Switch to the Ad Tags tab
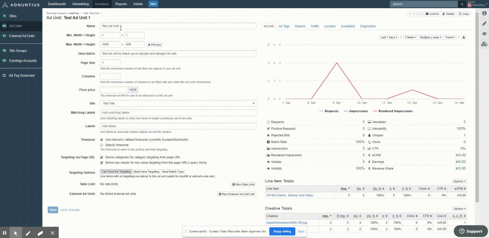Viewport: 489px width, 238px height. click(284, 26)
